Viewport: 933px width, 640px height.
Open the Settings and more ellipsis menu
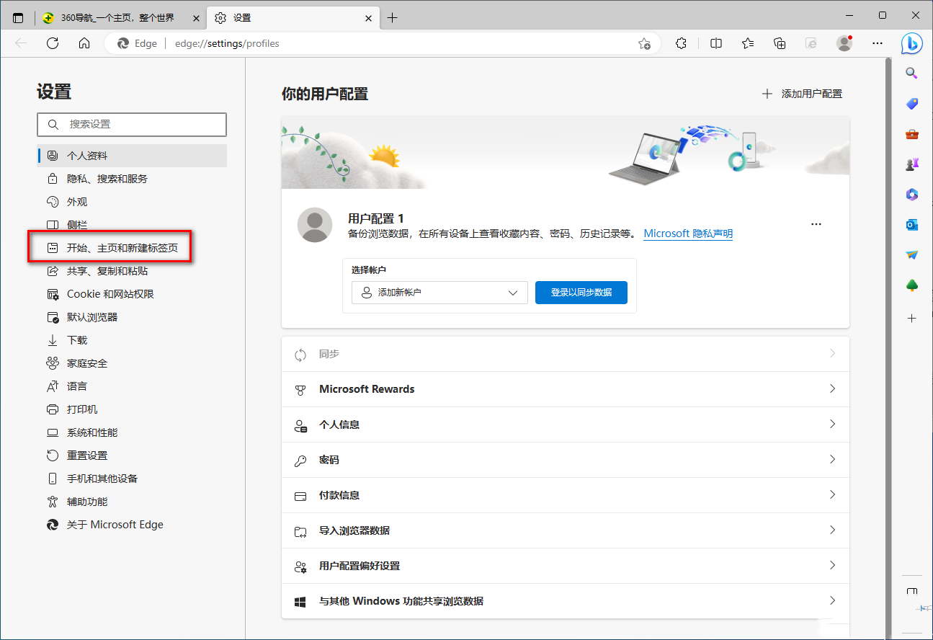click(x=878, y=43)
